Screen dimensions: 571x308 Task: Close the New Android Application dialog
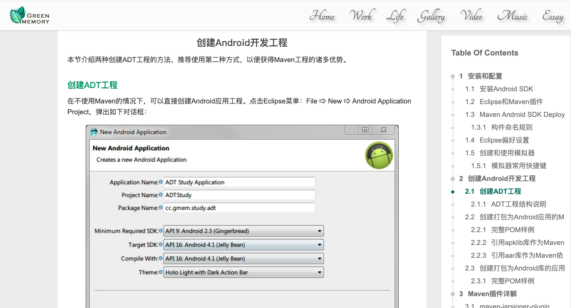pyautogui.click(x=384, y=130)
